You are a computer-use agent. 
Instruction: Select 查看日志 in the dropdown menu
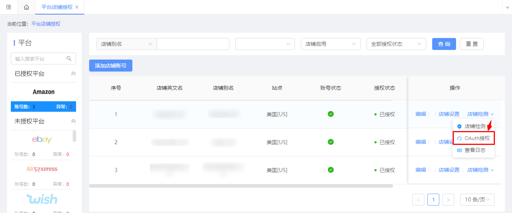tap(474, 150)
